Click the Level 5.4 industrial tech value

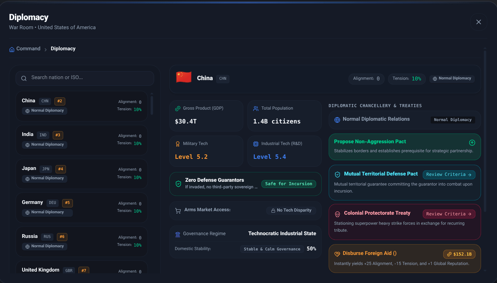click(x=270, y=157)
